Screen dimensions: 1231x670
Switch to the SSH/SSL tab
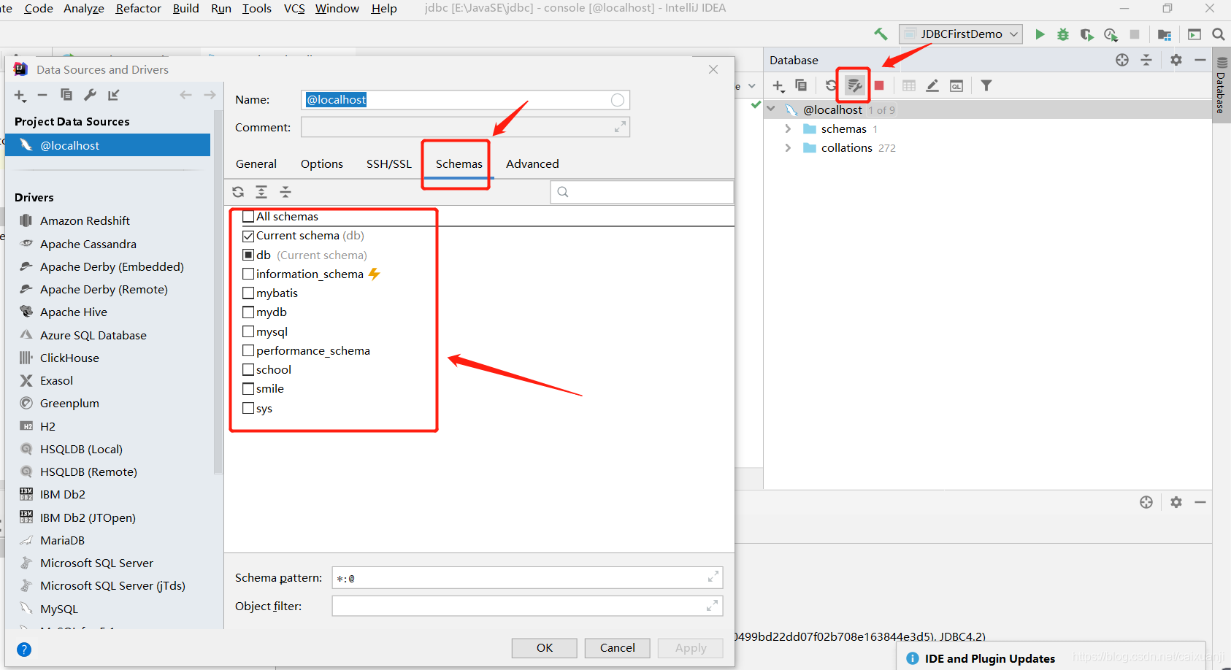(x=389, y=164)
